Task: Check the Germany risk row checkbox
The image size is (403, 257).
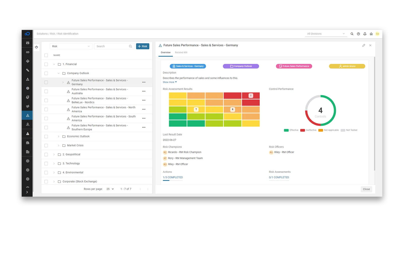Action: (46, 82)
